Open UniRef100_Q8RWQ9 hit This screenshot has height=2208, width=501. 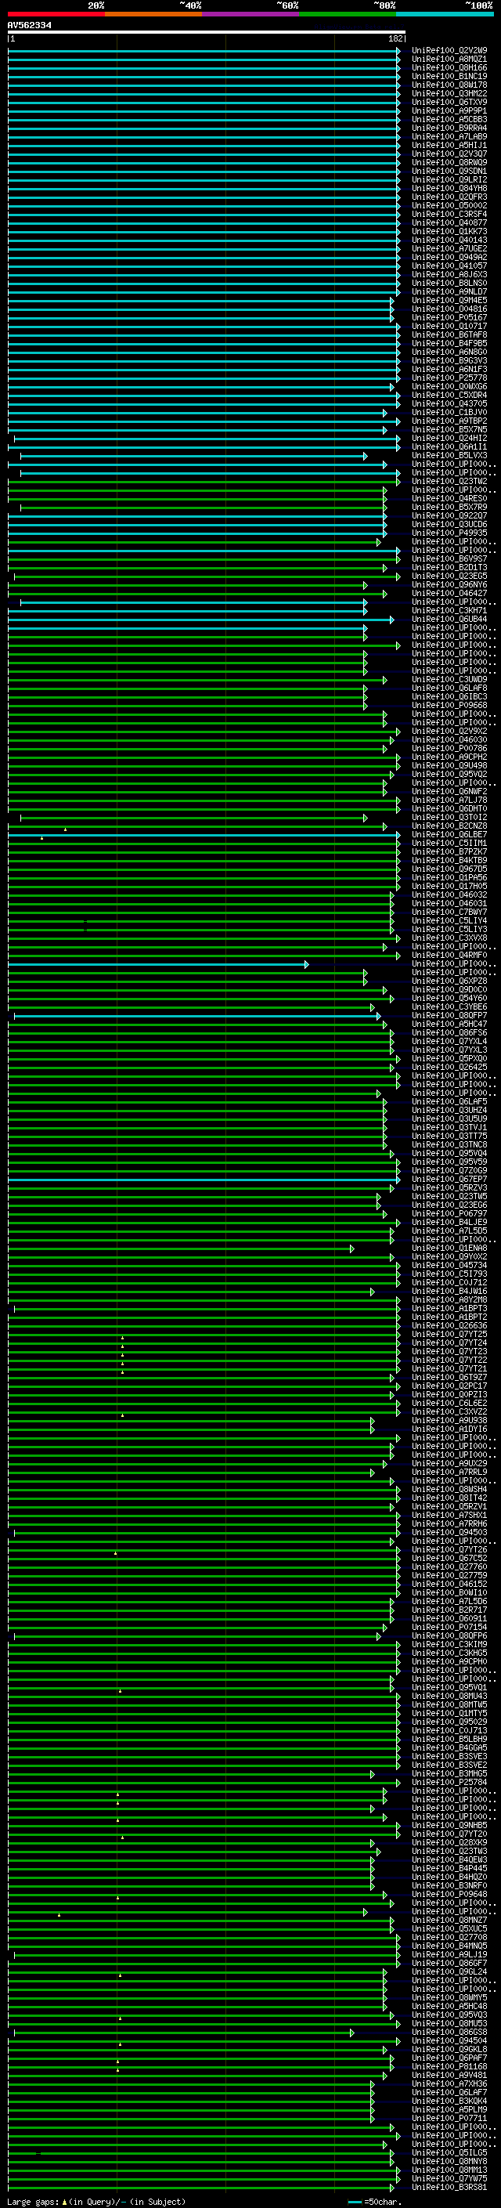pos(449,163)
